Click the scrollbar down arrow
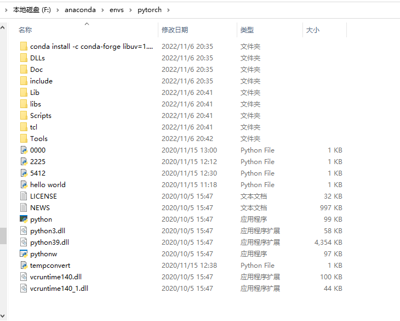Viewport: 400px width, 321px height. click(3, 316)
